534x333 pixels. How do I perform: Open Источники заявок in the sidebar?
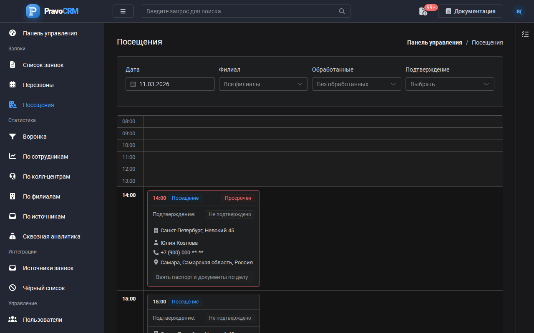pos(52,268)
